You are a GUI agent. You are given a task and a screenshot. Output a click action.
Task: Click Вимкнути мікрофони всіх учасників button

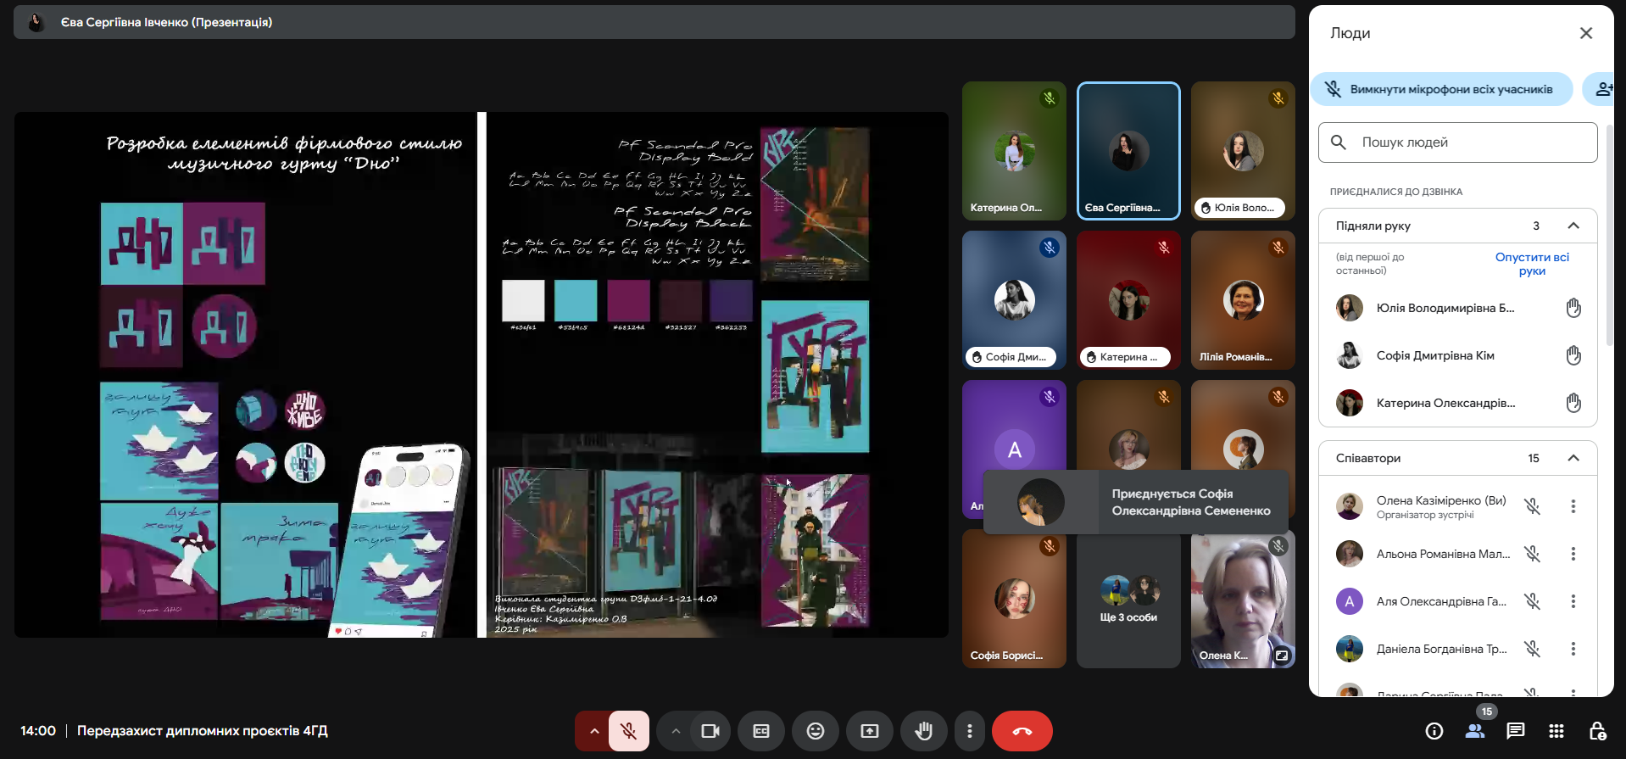pyautogui.click(x=1441, y=89)
